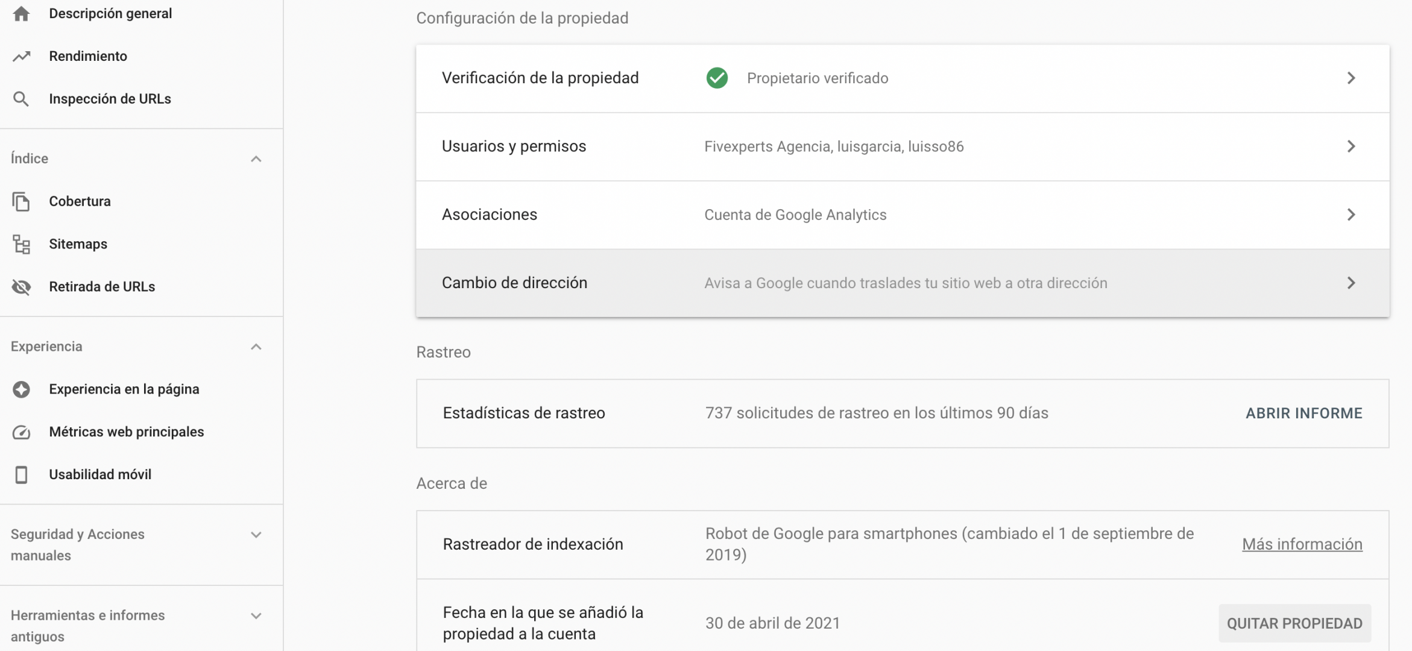
Task: Open the Cambio de dirección setting
Action: pos(903,283)
